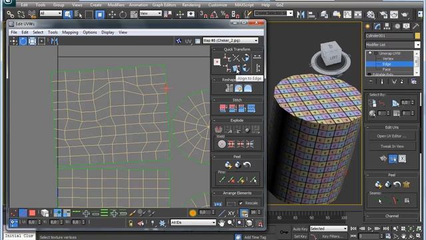This screenshot has height=240, width=426.
Task: Open the MAXScript menu
Action: click(244, 5)
